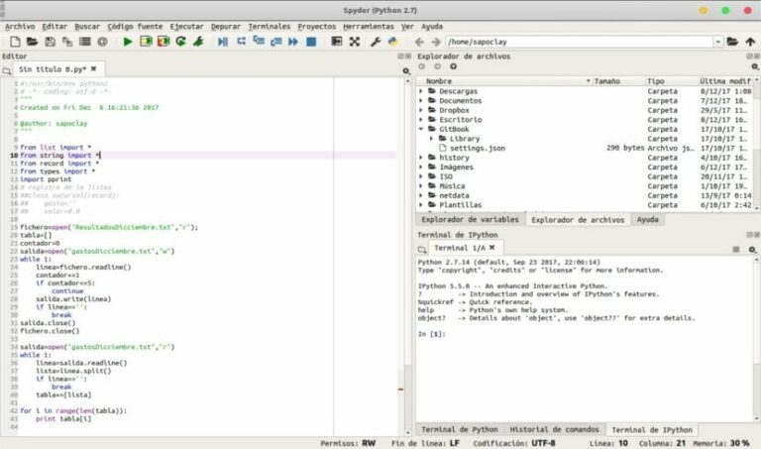761x449 pixels.
Task: Switch to Explorador de variables tab
Action: point(470,219)
